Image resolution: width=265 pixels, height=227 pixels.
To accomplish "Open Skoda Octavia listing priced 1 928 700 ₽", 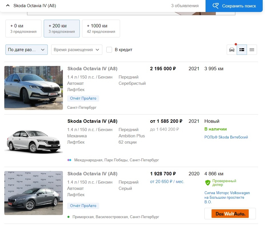I will coord(92,174).
